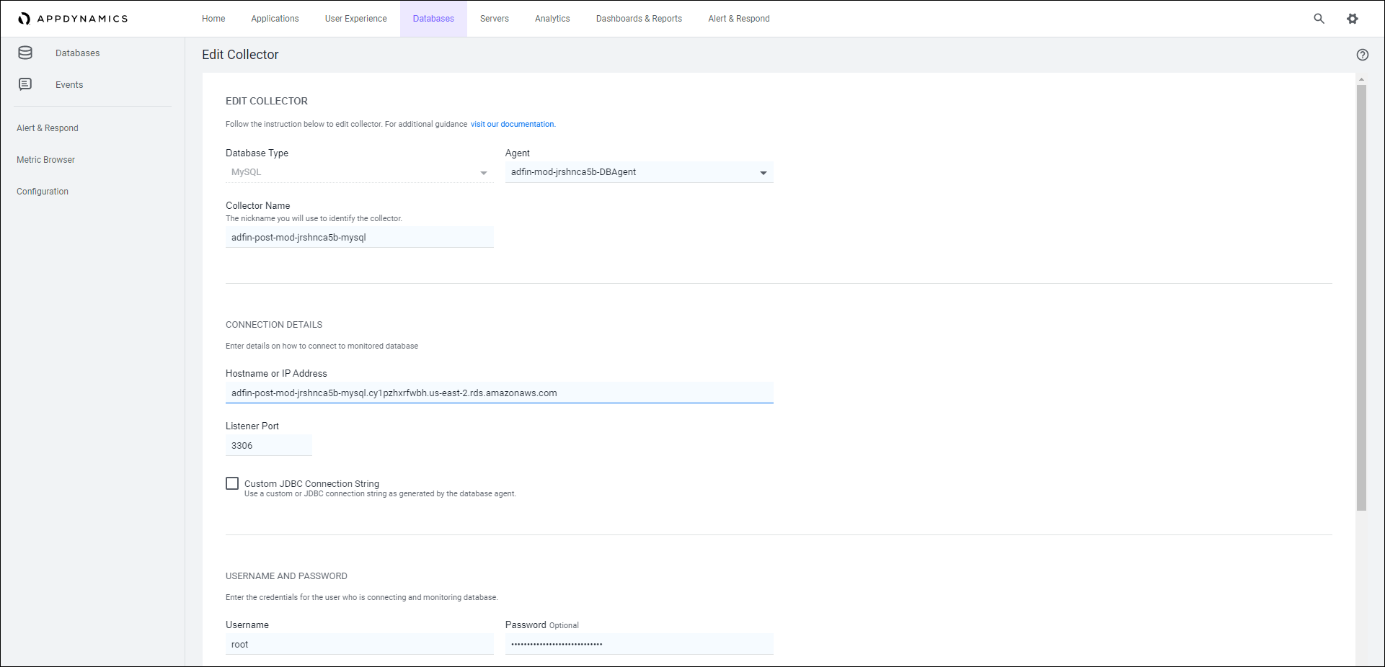Click the Databases stack icon in sidebar
Viewport: 1385px width, 667px height.
25,53
